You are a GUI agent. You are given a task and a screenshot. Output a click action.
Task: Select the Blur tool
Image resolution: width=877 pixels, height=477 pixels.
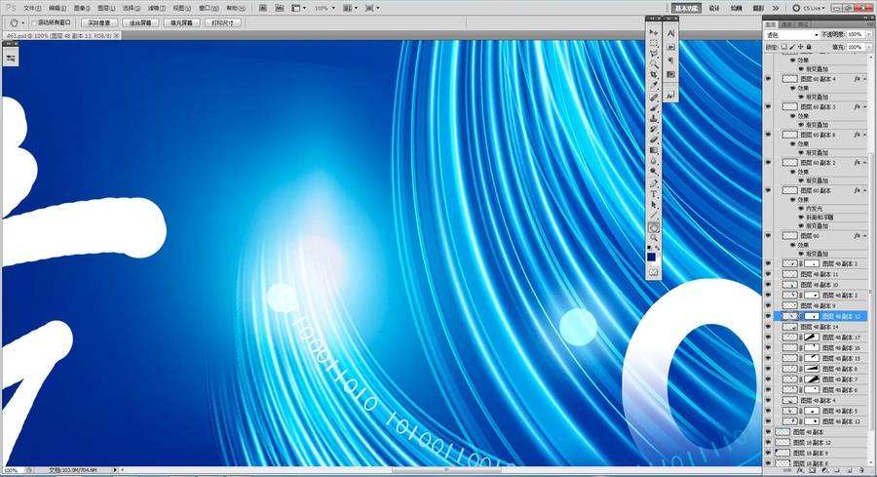[653, 161]
